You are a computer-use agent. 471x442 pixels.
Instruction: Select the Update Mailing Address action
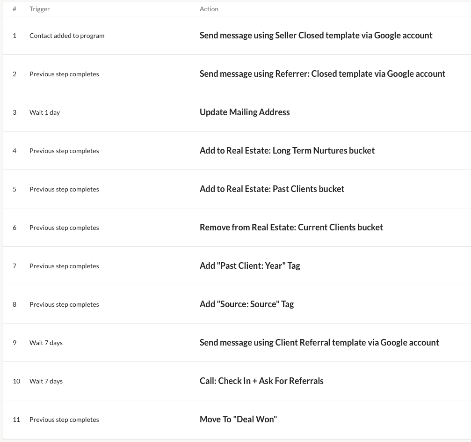tap(245, 112)
